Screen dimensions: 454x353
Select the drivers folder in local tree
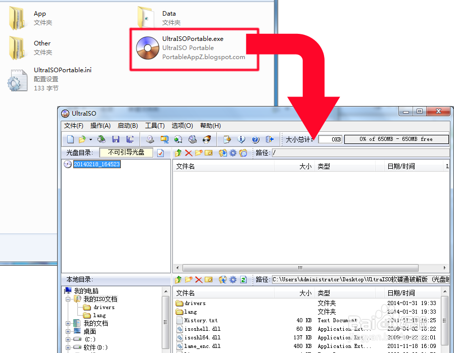[x=104, y=308]
